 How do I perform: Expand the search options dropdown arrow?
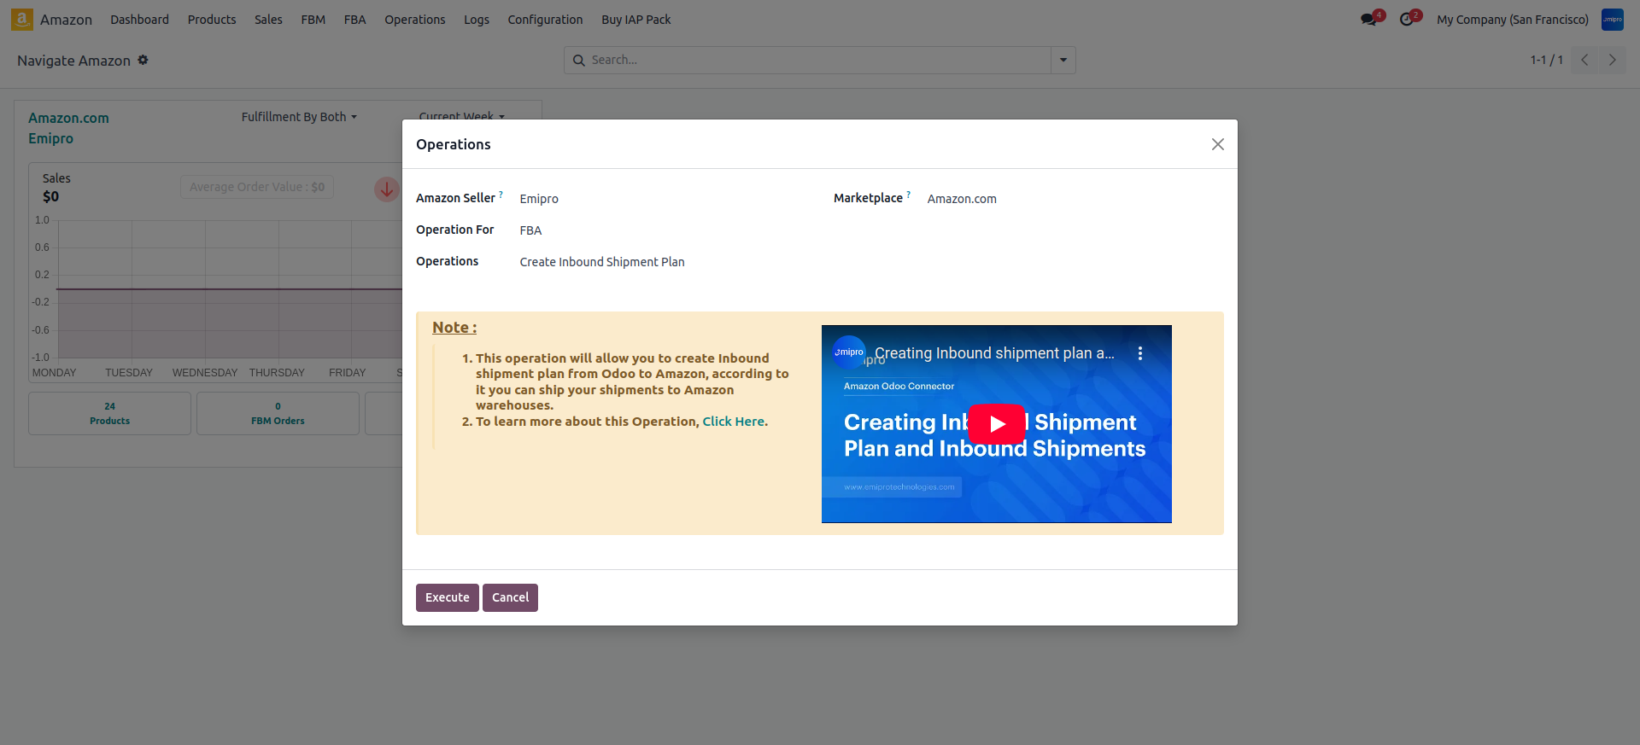1063,60
